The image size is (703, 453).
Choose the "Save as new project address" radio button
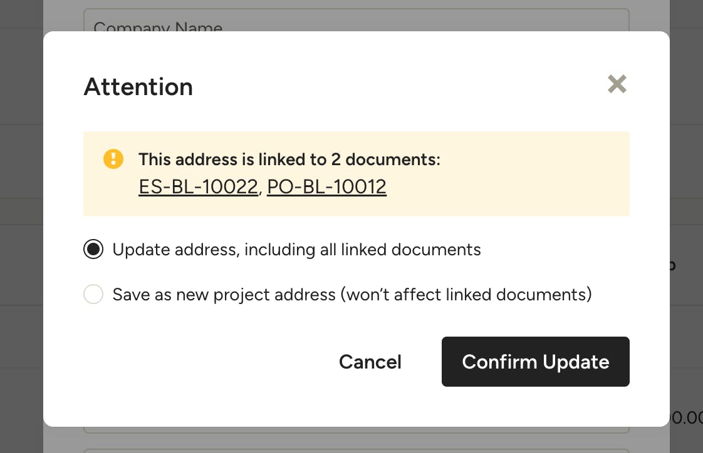click(x=93, y=294)
